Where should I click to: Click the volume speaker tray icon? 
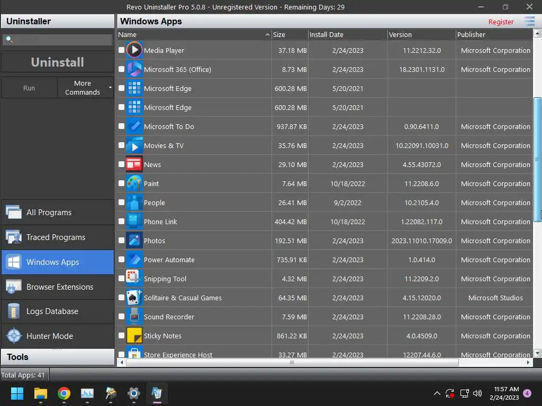pyautogui.click(x=477, y=393)
